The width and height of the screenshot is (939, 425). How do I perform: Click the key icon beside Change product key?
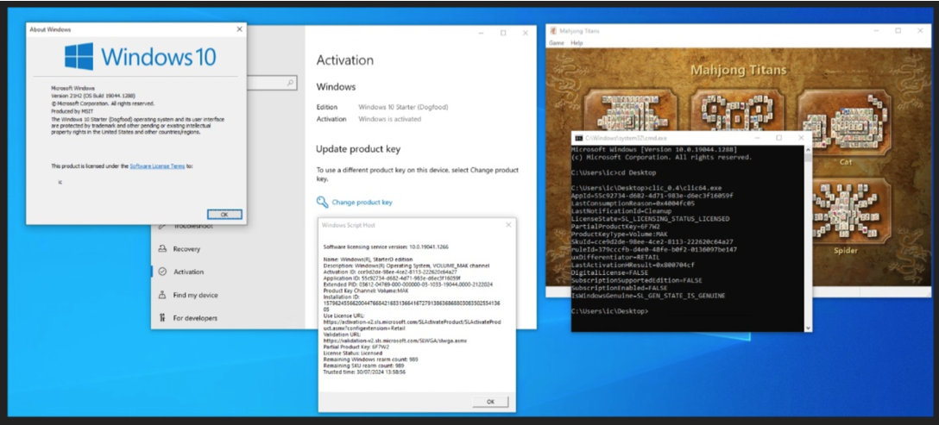[322, 203]
